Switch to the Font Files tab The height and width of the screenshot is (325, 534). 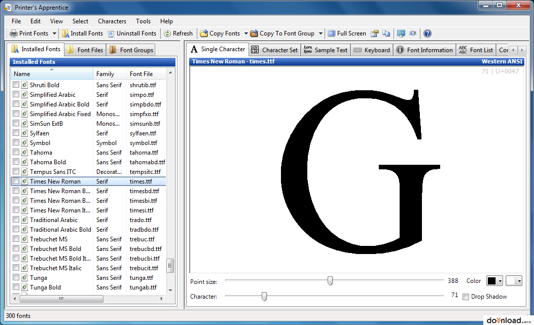pyautogui.click(x=85, y=50)
